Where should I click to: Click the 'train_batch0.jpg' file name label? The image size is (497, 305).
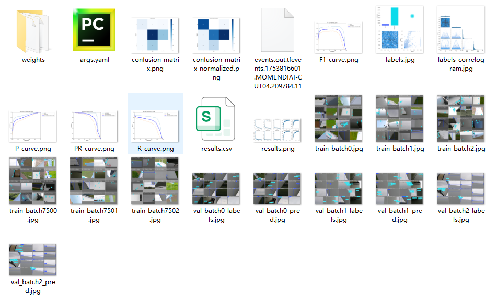tap(339, 149)
